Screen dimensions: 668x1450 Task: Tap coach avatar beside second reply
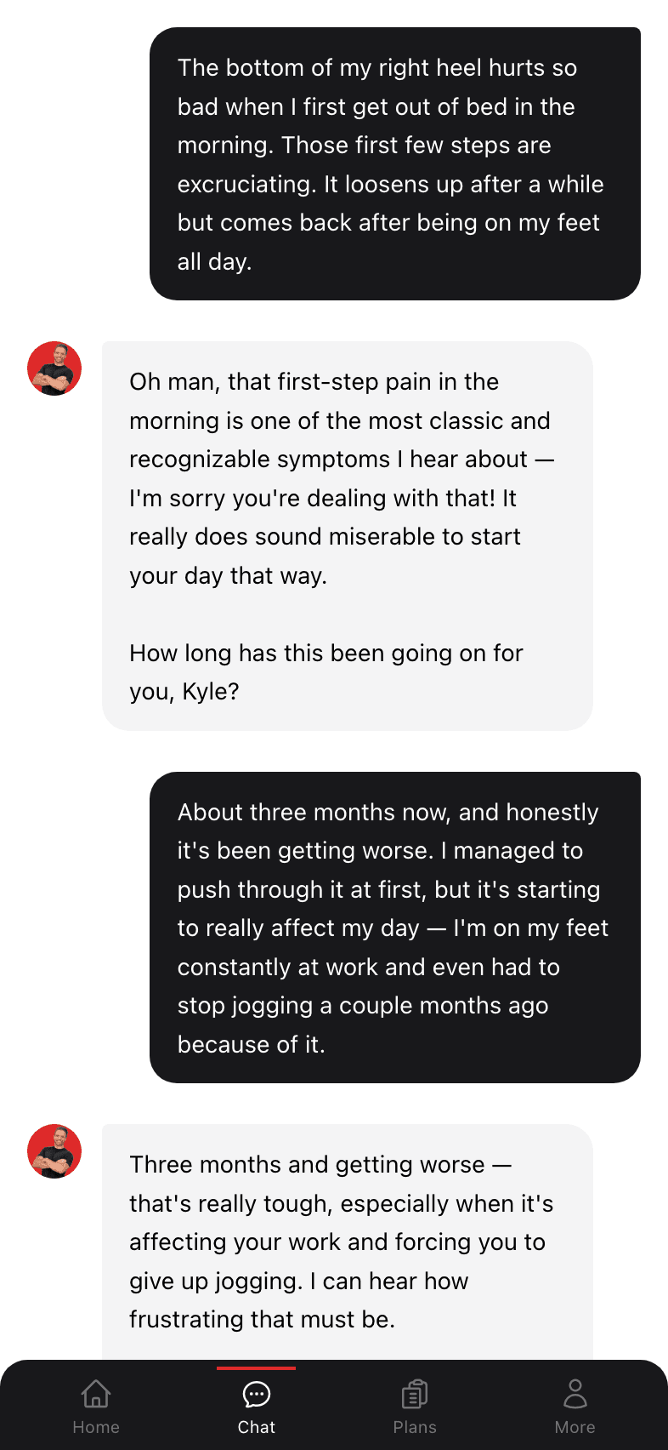pos(54,1151)
